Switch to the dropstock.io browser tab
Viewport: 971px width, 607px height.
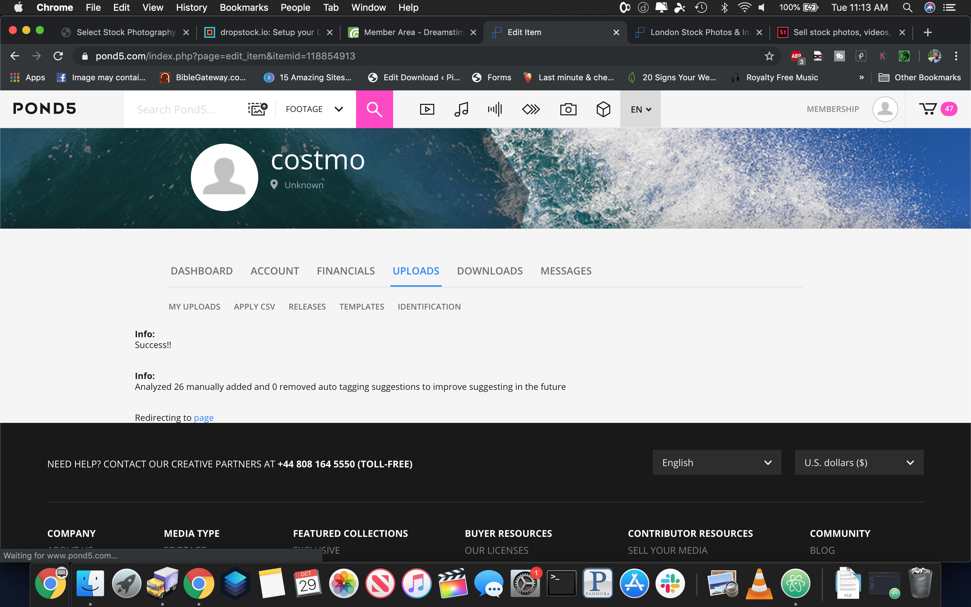pos(268,32)
